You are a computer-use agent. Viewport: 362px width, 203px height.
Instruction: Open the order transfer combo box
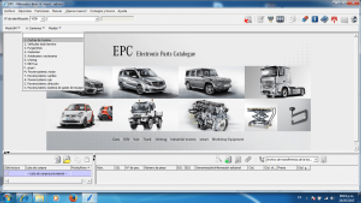[316, 160]
